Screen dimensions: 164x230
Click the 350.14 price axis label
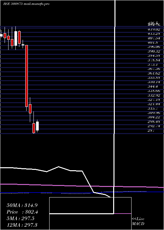click(154, 82)
